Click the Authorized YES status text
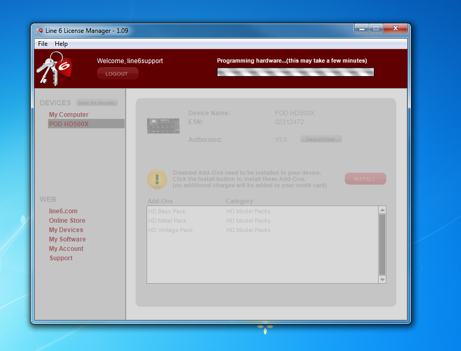461x351 pixels. pos(281,140)
